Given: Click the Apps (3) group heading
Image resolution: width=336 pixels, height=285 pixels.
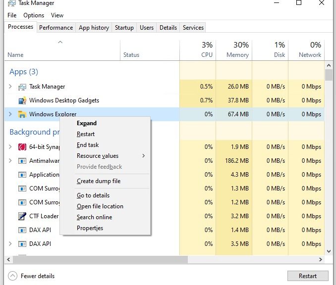Looking at the screenshot, I should point(24,72).
